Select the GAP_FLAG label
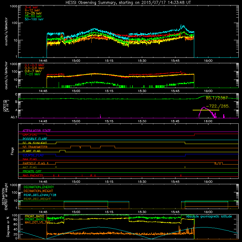Image resolution: width=242 pixels, height=242 pixels. click(x=30, y=135)
